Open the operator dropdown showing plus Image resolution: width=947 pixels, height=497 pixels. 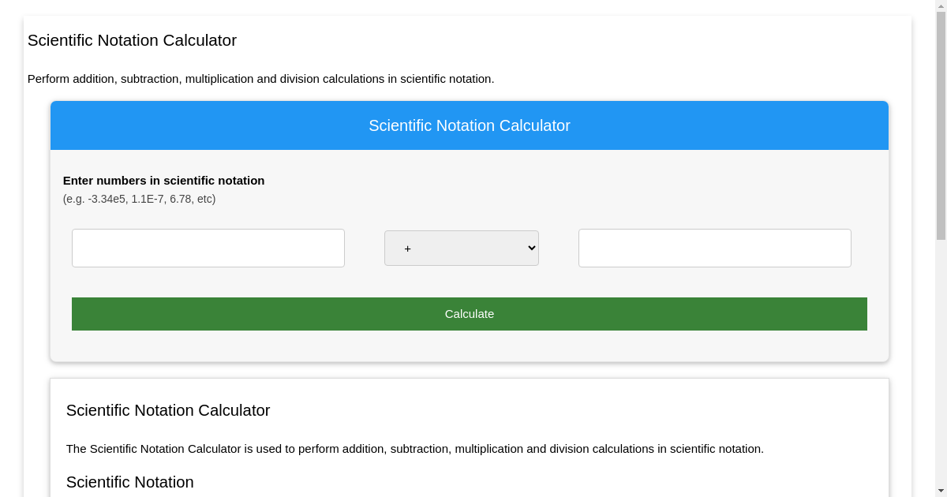pyautogui.click(x=461, y=248)
